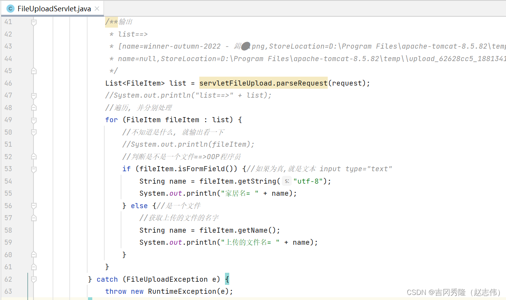Screen dimensions: 506x300
Task: Click 'List<FileItem> list' declaration on line 46
Action: tap(146, 83)
